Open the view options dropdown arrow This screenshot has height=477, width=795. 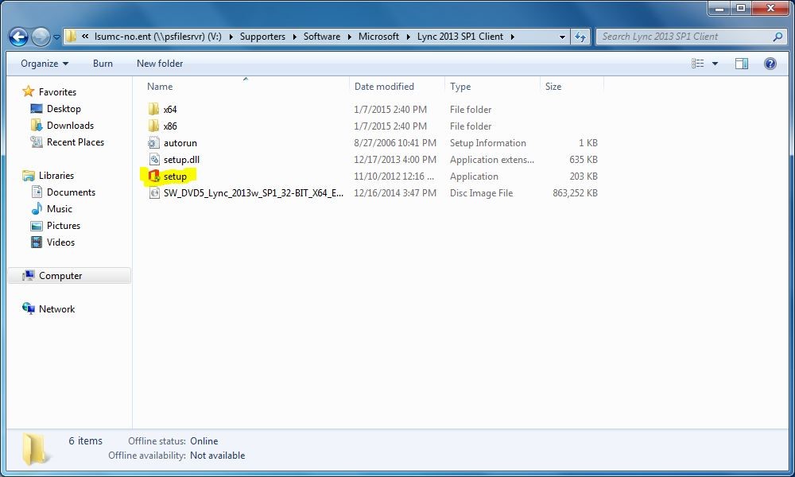click(715, 64)
